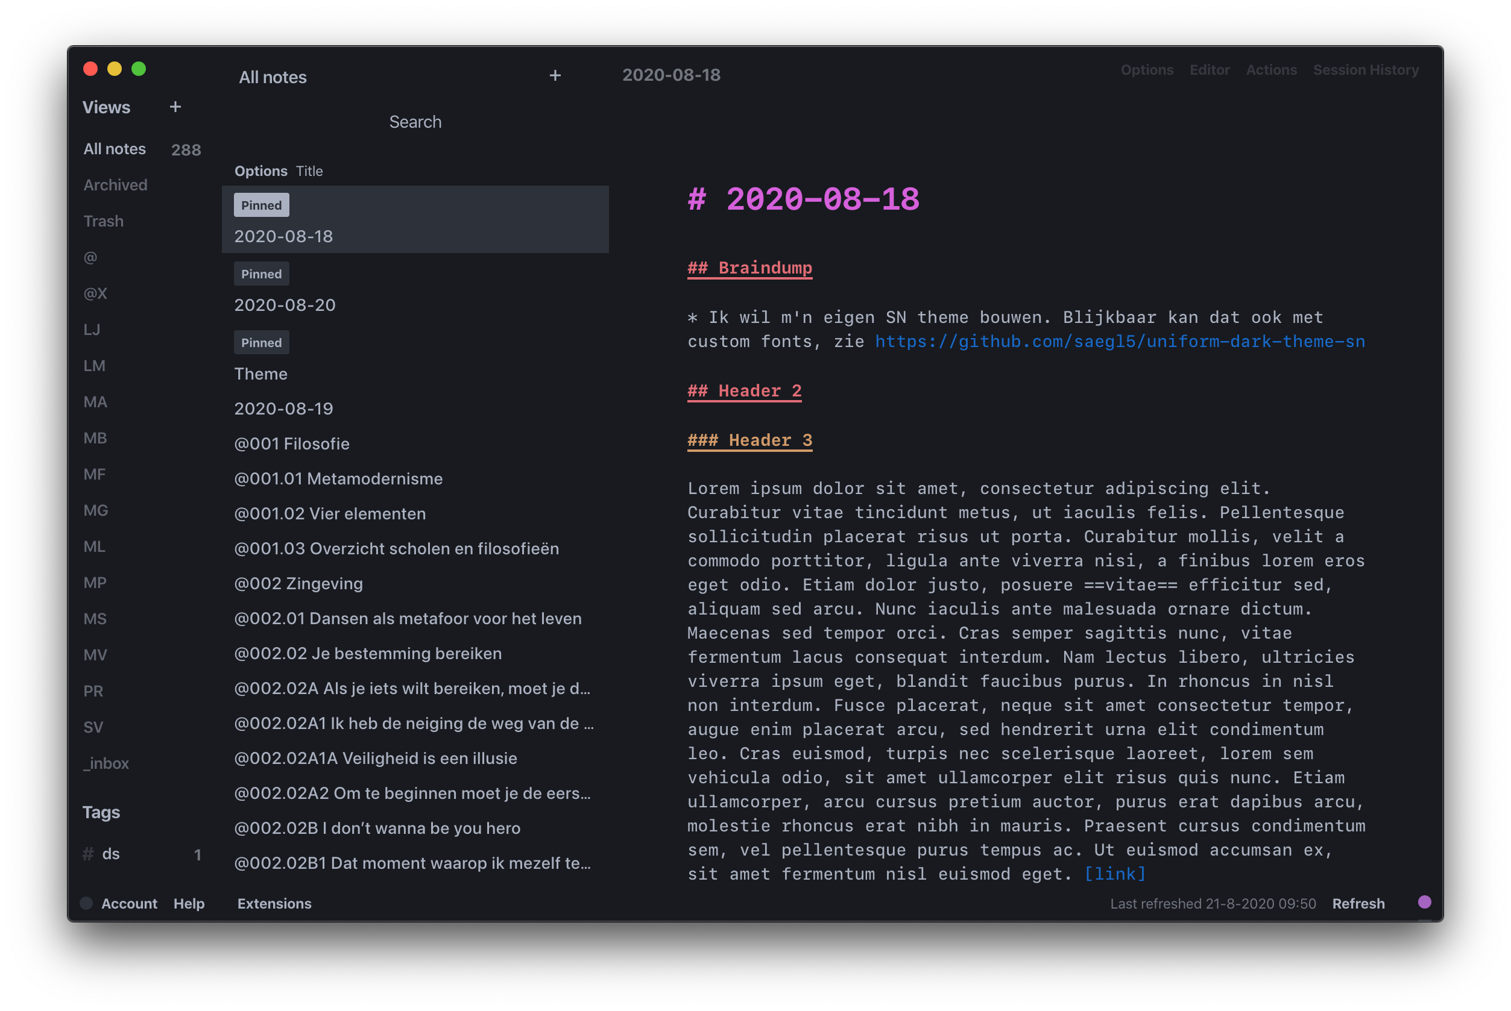Open Session History menu
This screenshot has height=1011, width=1511.
coord(1365,70)
